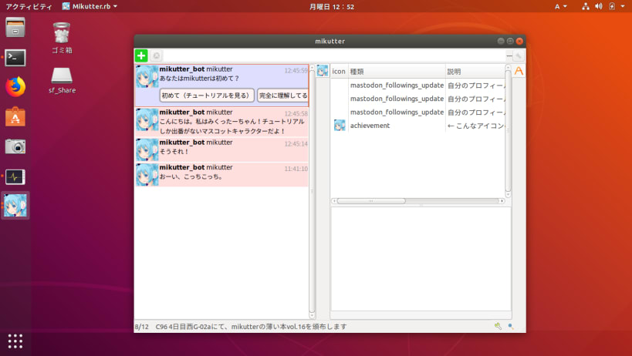
Task: Click the 12:45:14 timestamp
Action: [296, 143]
